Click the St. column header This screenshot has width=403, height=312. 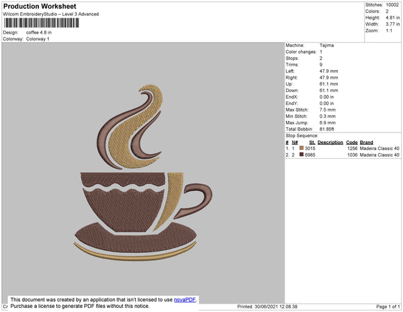tap(312, 143)
